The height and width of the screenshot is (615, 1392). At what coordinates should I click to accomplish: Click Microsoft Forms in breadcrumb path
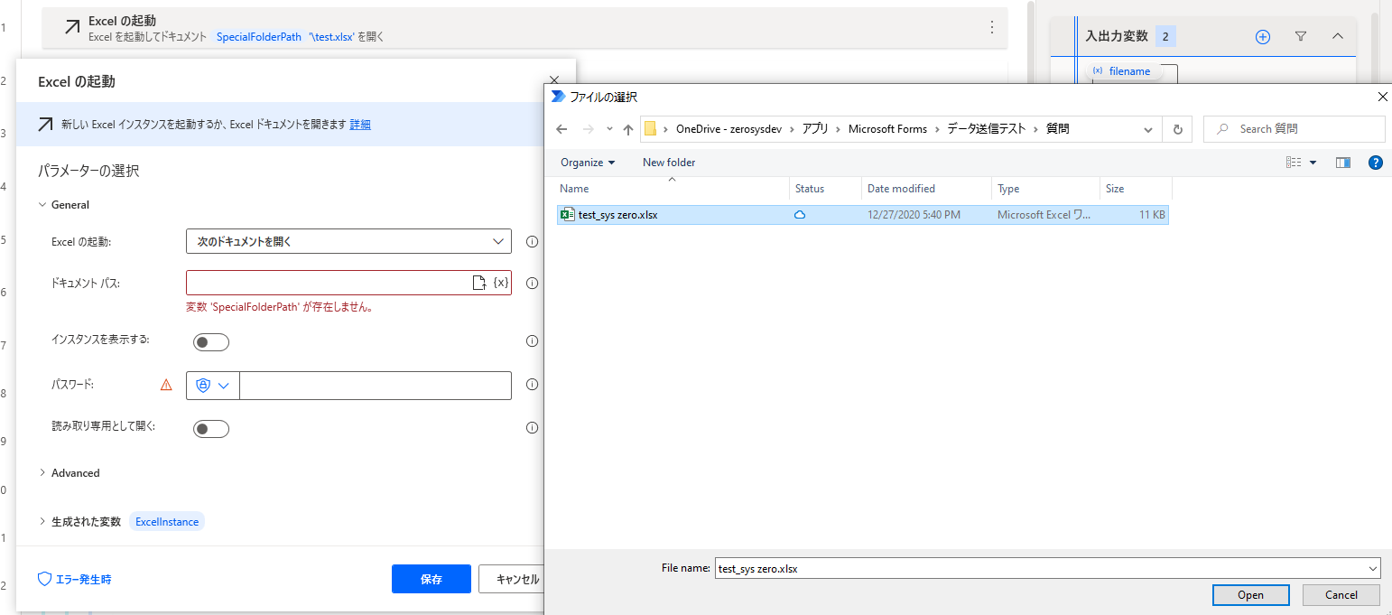[887, 129]
